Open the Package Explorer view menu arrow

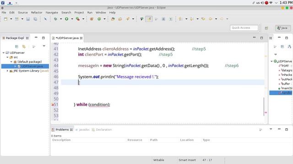(x=44, y=46)
